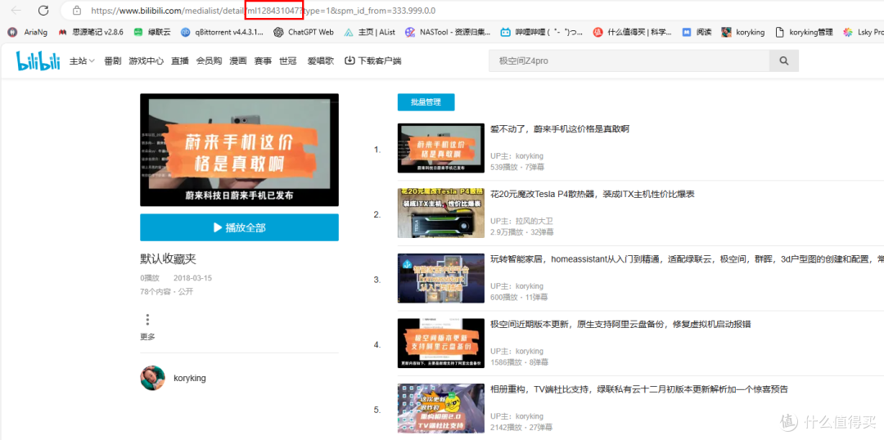Click the 默认收藏夹 title

(168, 259)
